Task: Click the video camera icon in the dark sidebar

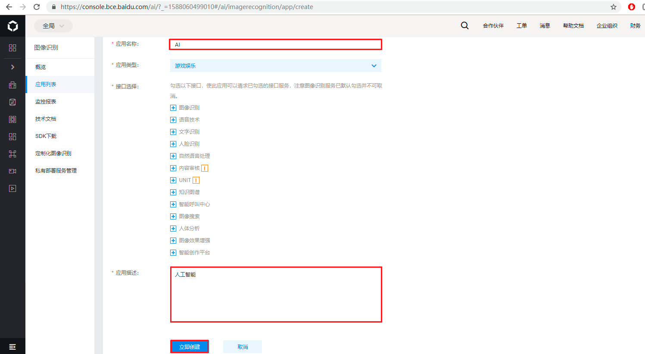Action: (12, 171)
